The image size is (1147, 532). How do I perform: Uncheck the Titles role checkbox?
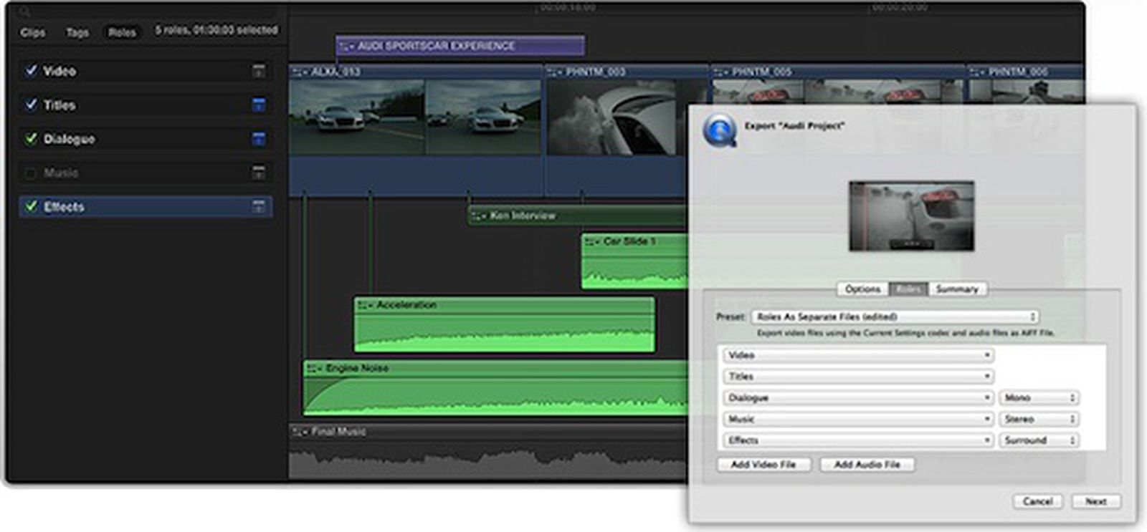pyautogui.click(x=32, y=105)
